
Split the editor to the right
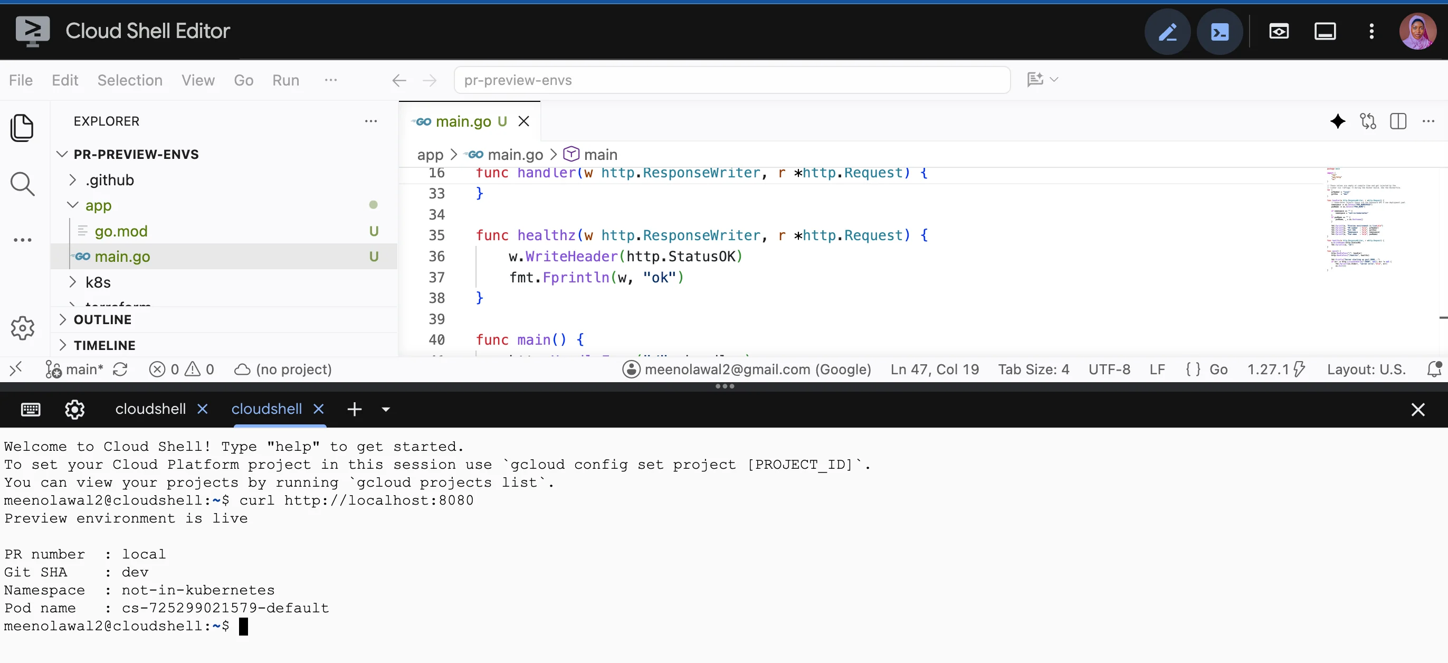tap(1398, 121)
